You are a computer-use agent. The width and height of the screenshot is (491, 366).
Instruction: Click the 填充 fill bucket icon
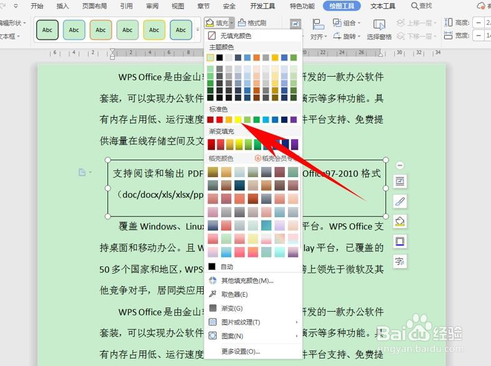coord(210,23)
